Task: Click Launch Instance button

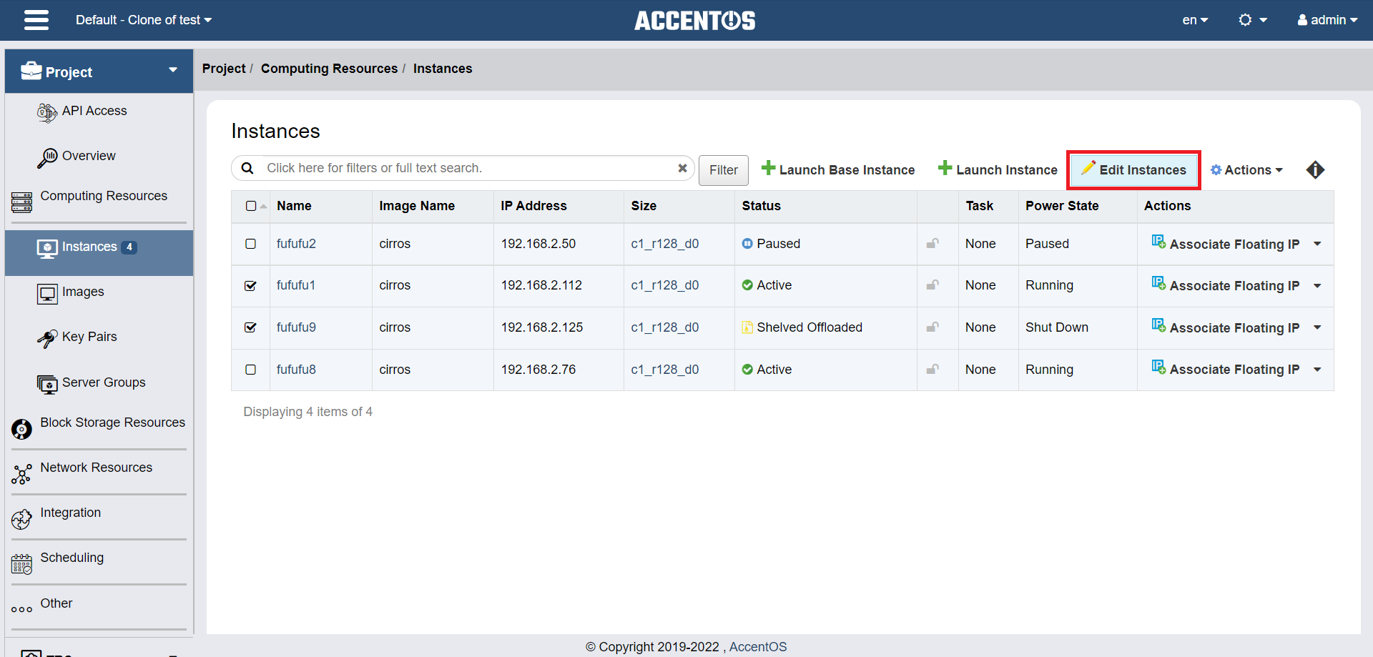Action: 998,169
